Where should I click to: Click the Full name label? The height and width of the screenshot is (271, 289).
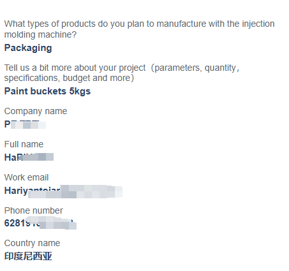[x=24, y=144]
